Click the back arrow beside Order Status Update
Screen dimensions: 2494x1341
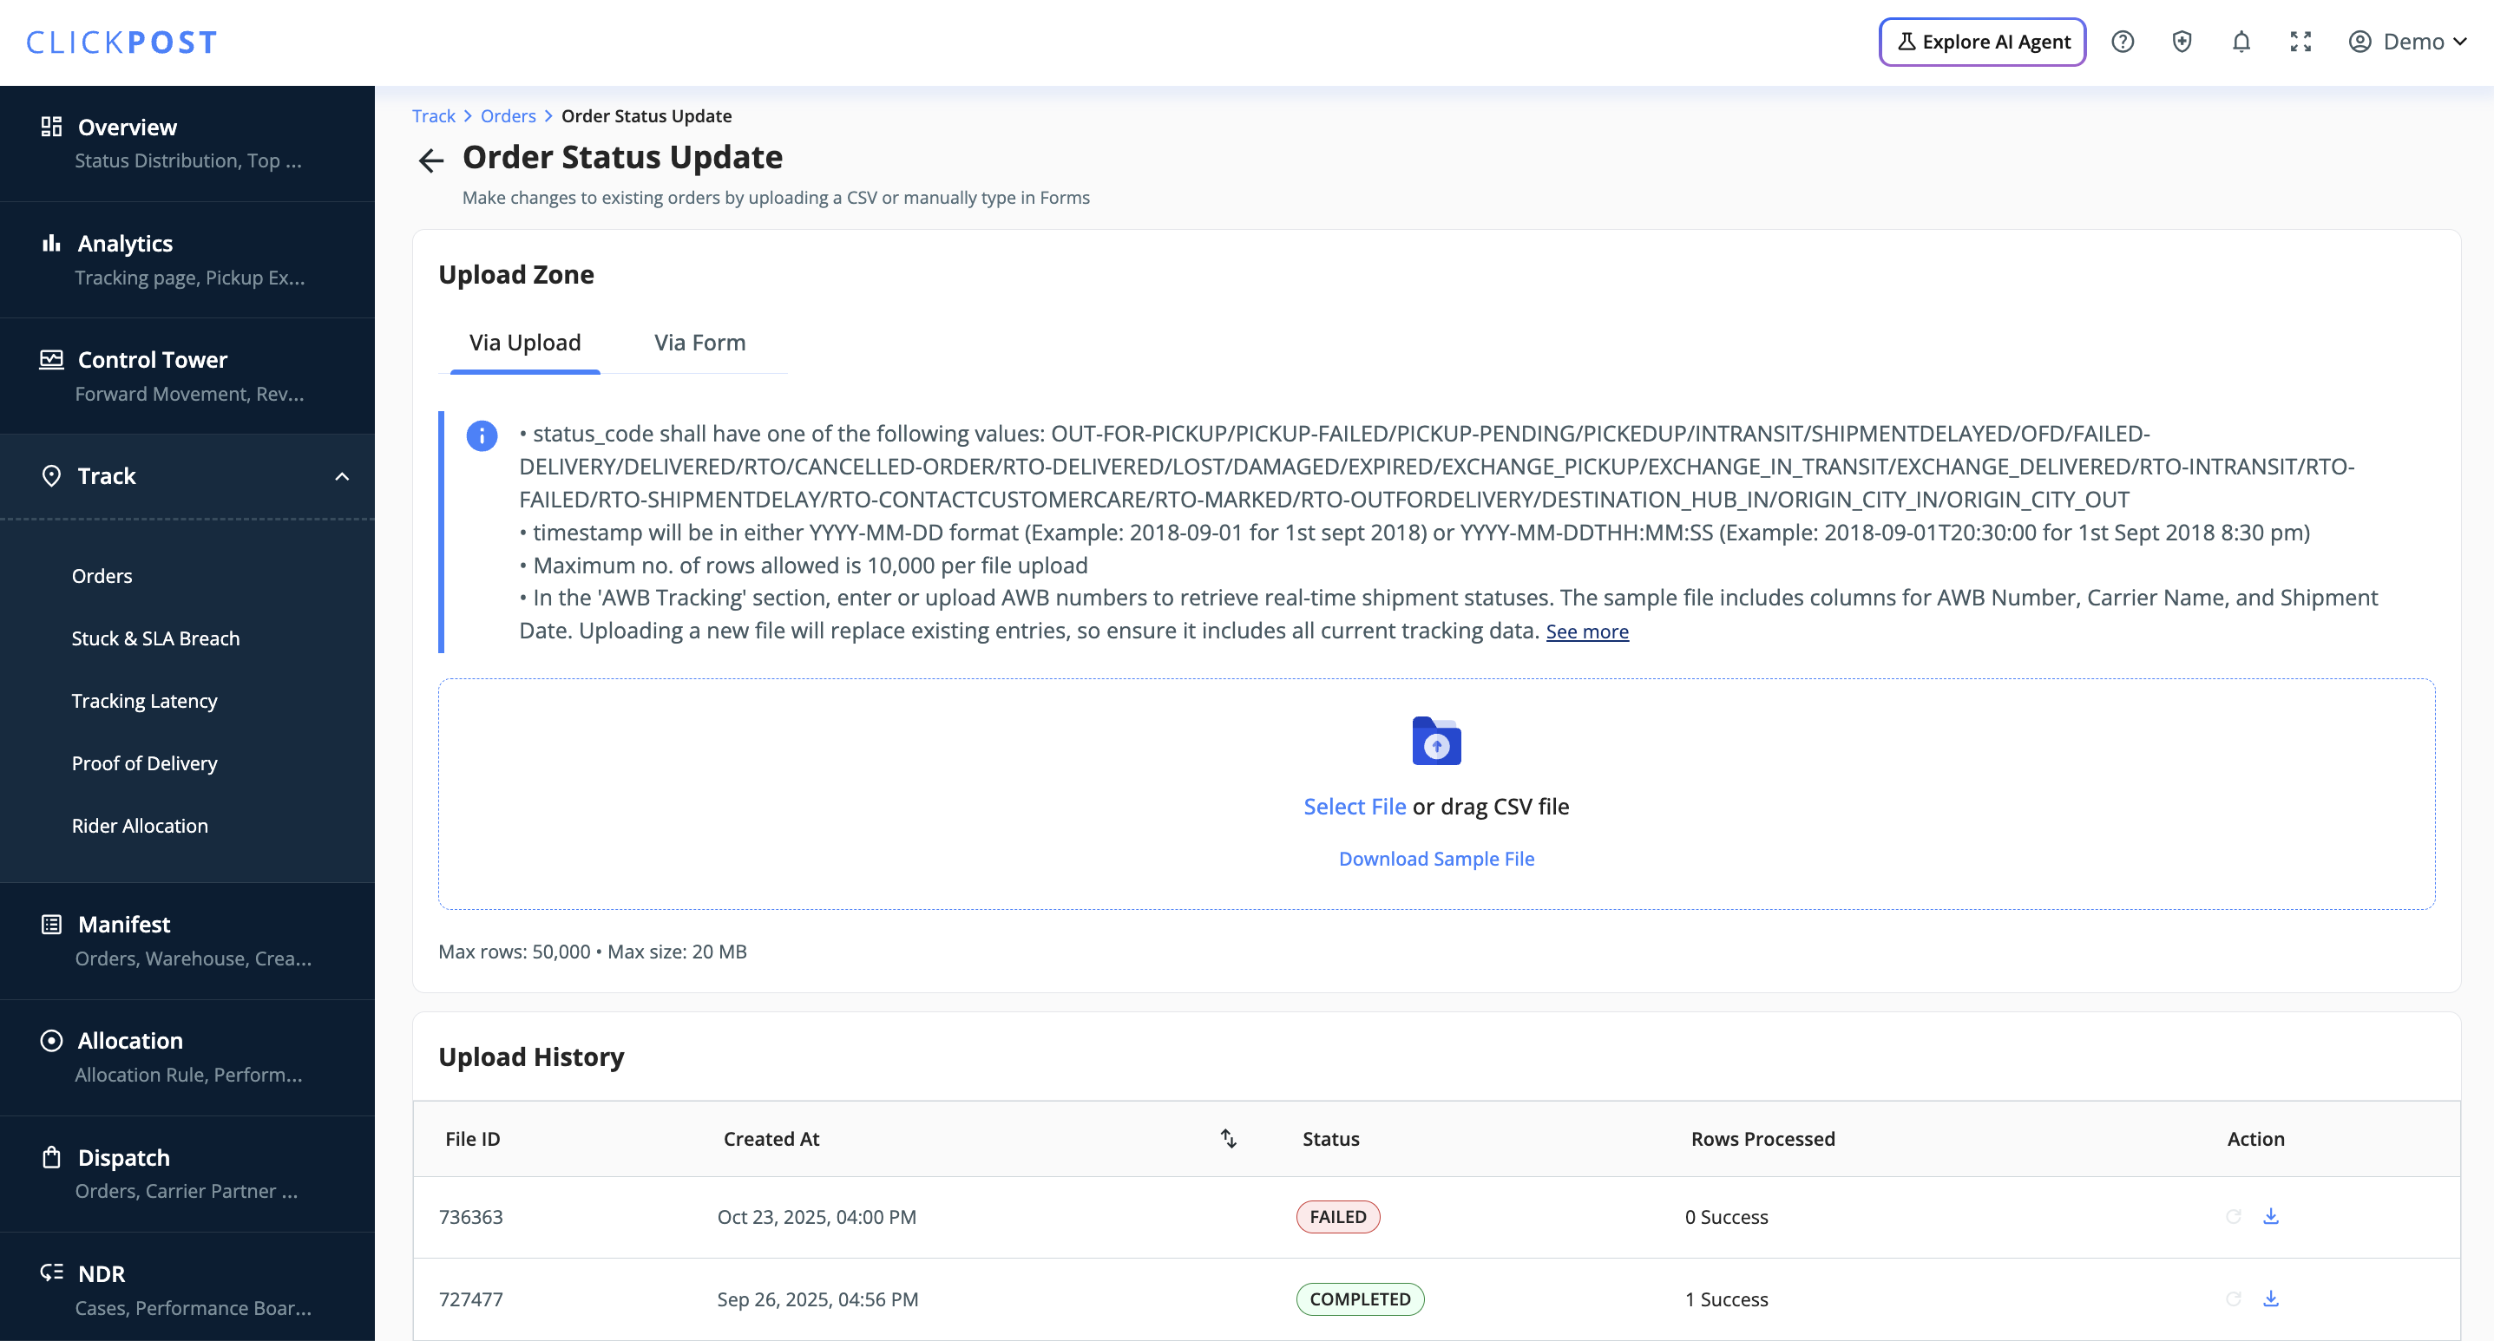pyautogui.click(x=430, y=160)
